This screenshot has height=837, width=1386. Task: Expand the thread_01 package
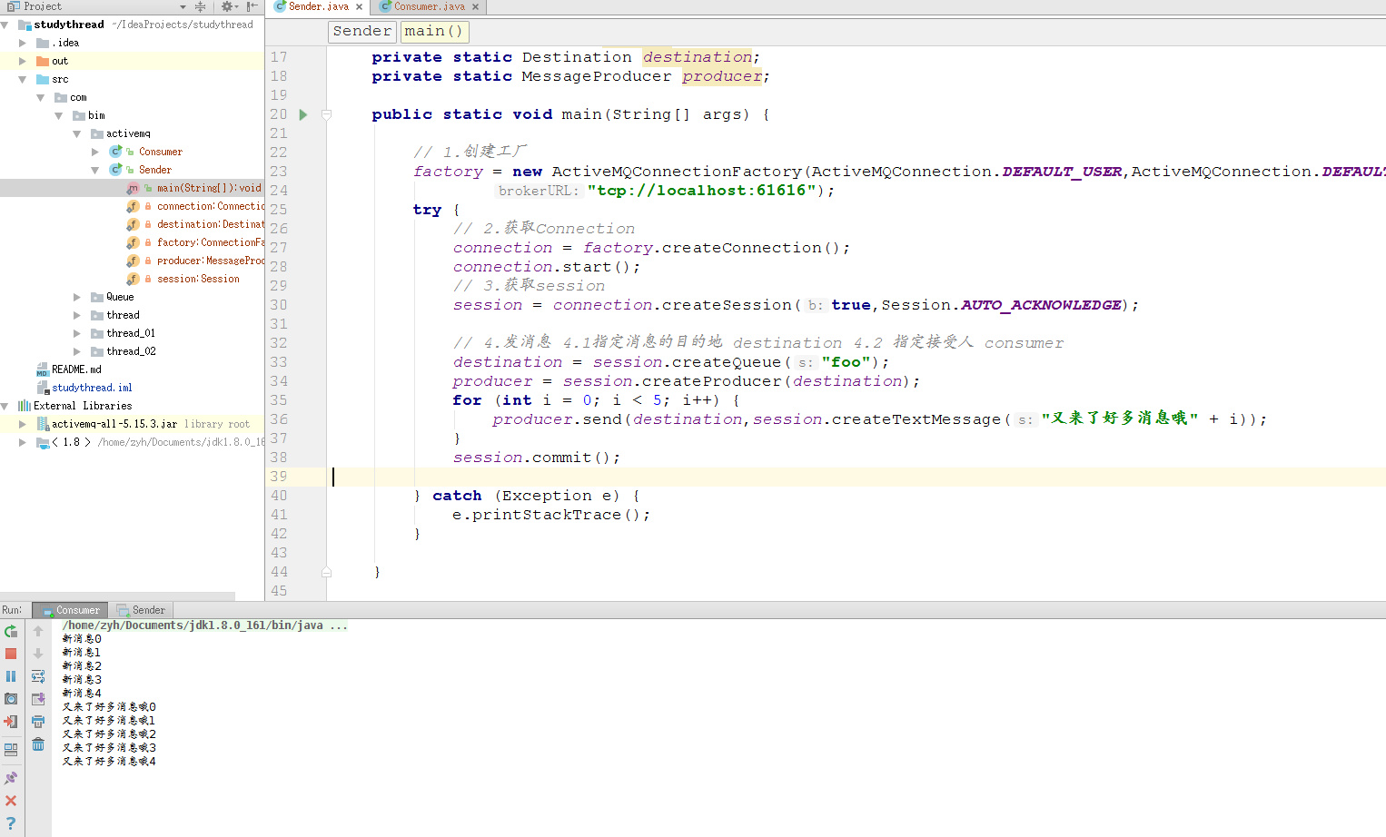77,333
